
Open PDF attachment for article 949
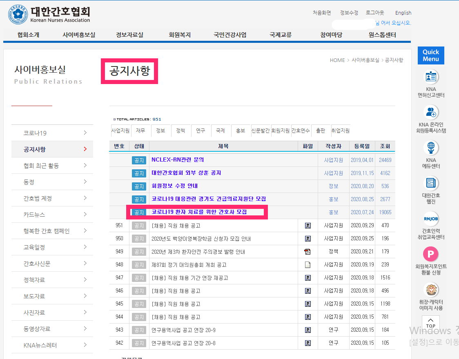click(x=307, y=251)
